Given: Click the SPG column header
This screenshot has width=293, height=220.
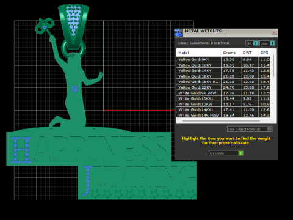Looking at the screenshot, I should pyautogui.click(x=265, y=53).
